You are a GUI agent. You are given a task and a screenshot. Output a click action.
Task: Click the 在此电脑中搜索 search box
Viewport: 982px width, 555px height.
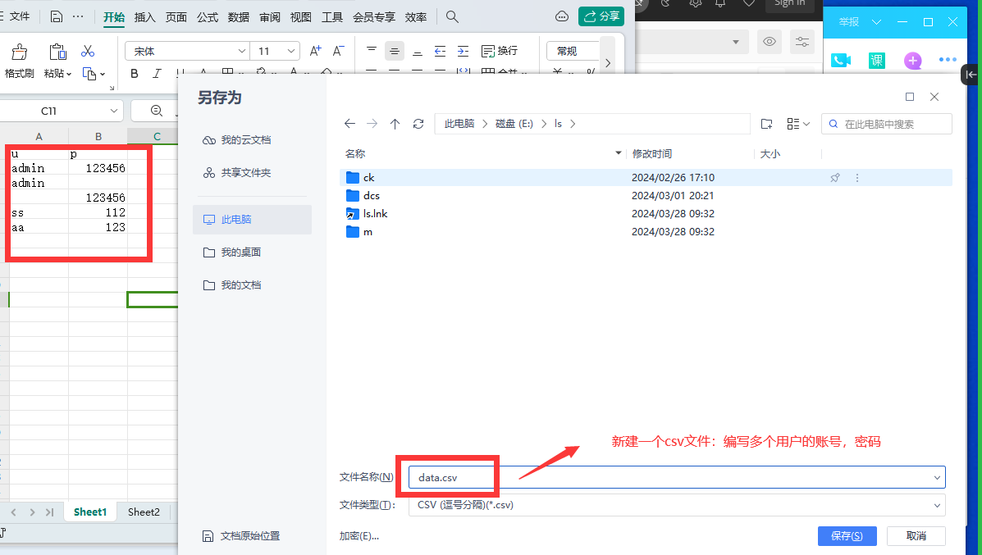(887, 124)
